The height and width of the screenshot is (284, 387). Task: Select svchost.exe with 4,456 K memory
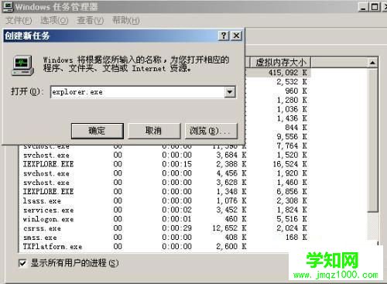[165, 173]
